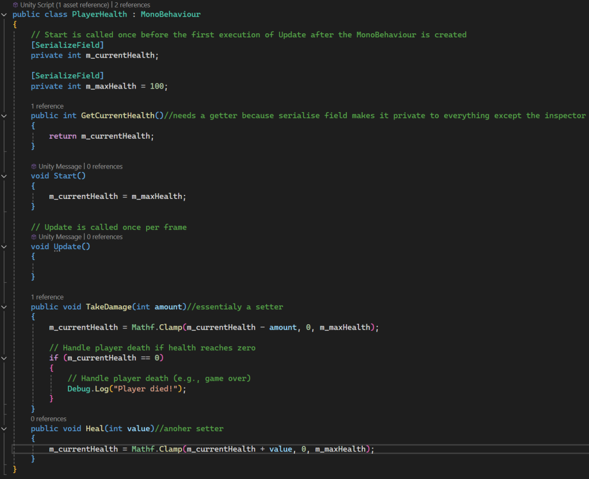Viewport: 589px width, 479px height.
Task: Click the return keyword
Action: click(x=63, y=136)
